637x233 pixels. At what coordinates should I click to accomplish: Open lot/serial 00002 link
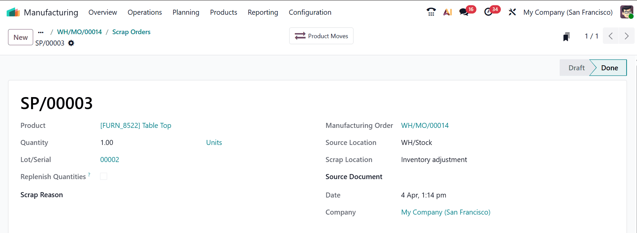(109, 160)
